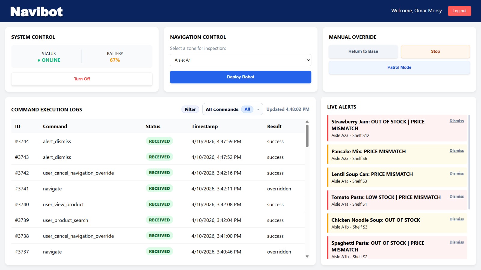Click Strawberry Jam alert title
481x270 pixels.
[378, 125]
